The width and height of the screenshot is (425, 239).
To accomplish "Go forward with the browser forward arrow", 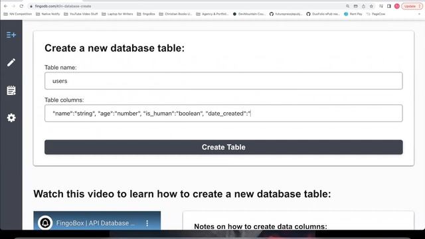I will click(13, 6).
